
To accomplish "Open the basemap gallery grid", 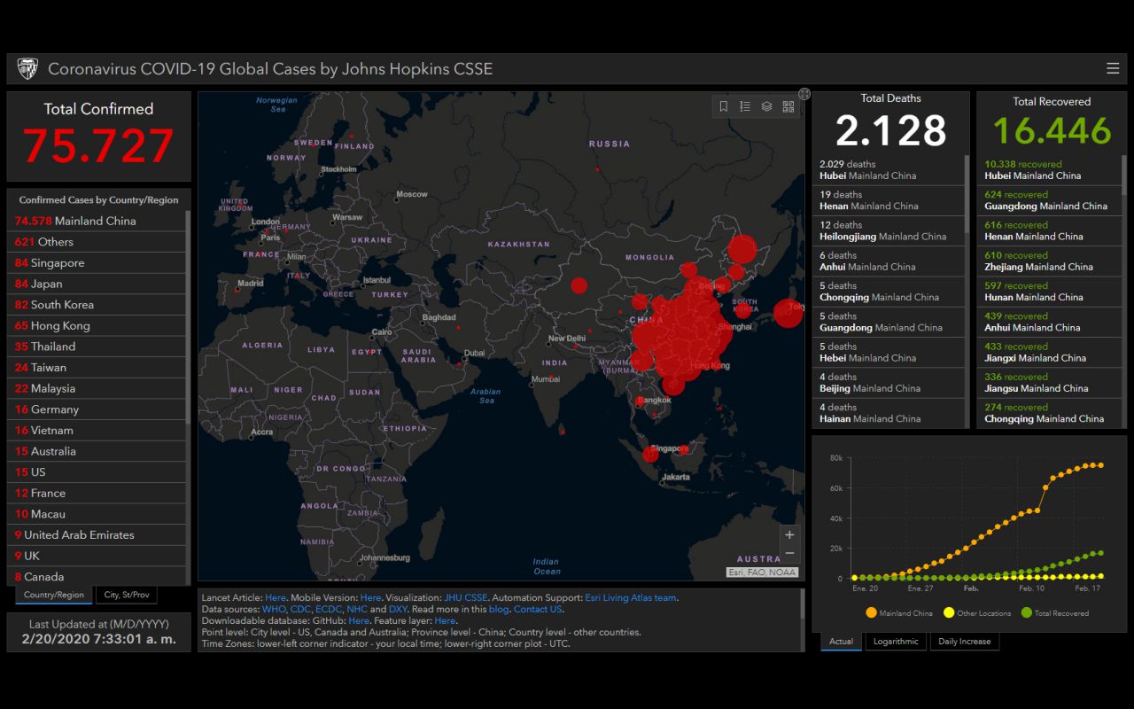I will [x=788, y=106].
